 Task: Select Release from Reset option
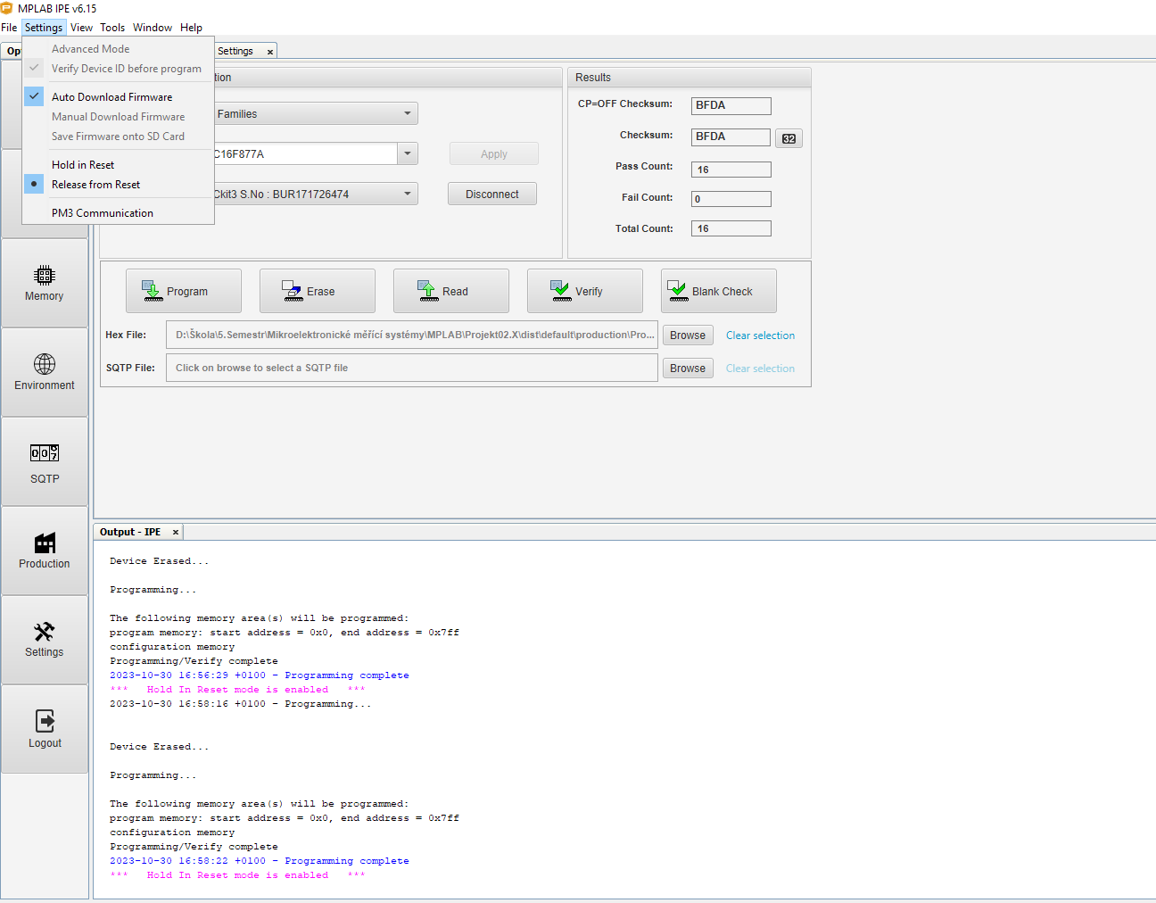click(95, 185)
